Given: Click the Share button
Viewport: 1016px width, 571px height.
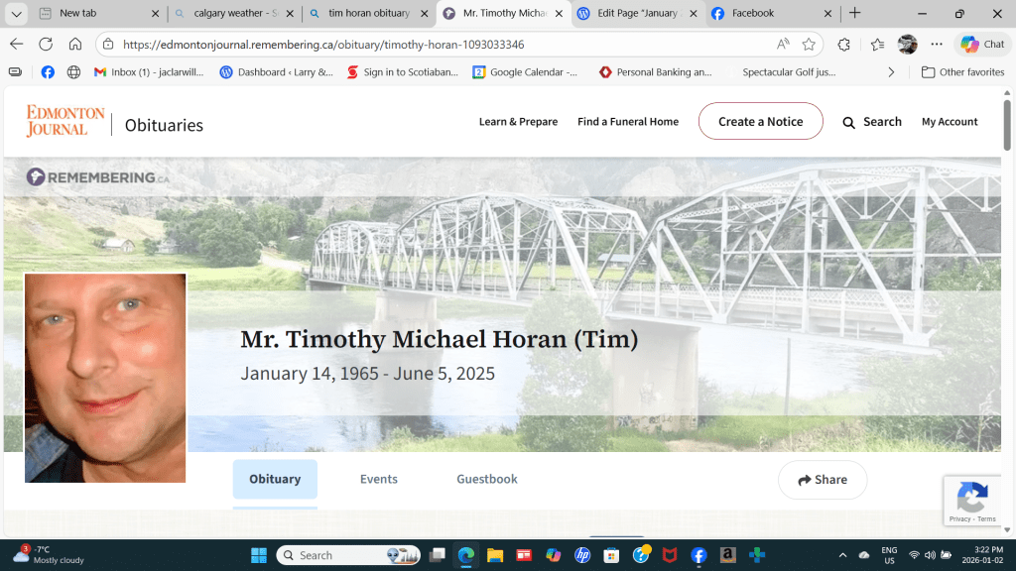Looking at the screenshot, I should click(822, 480).
